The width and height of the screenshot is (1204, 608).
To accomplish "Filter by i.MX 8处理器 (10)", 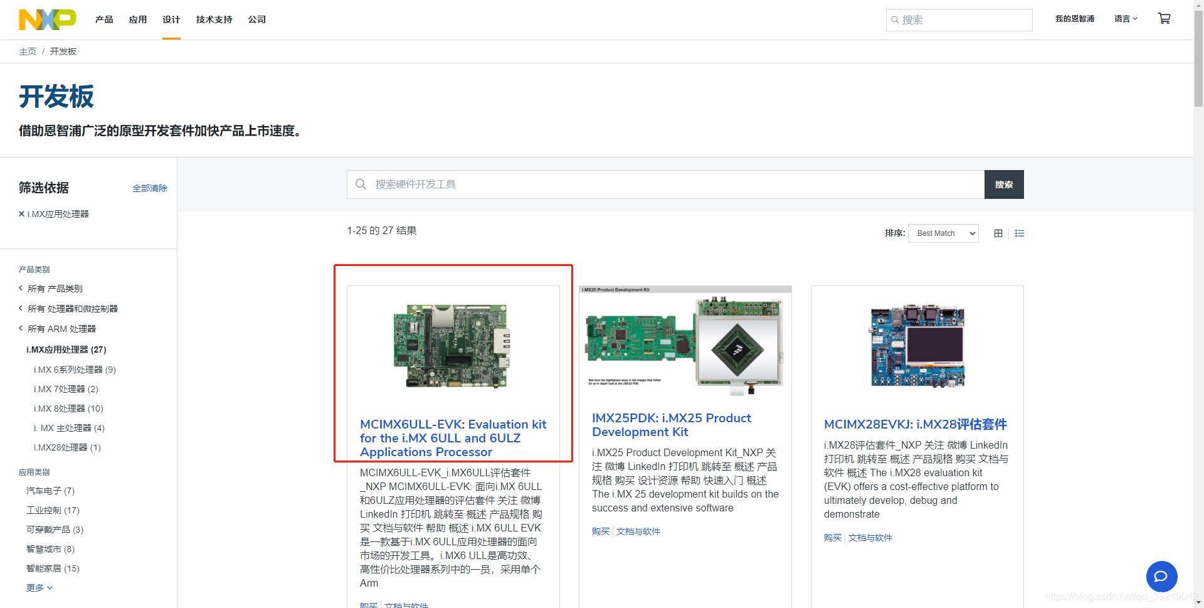I will (x=68, y=408).
